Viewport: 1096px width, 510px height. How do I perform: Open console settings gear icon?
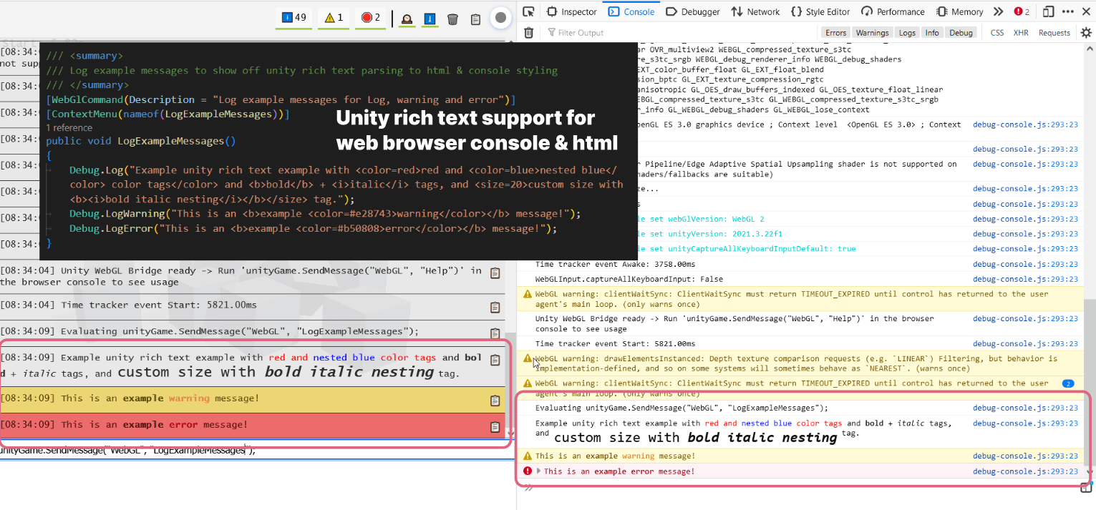click(x=1086, y=32)
